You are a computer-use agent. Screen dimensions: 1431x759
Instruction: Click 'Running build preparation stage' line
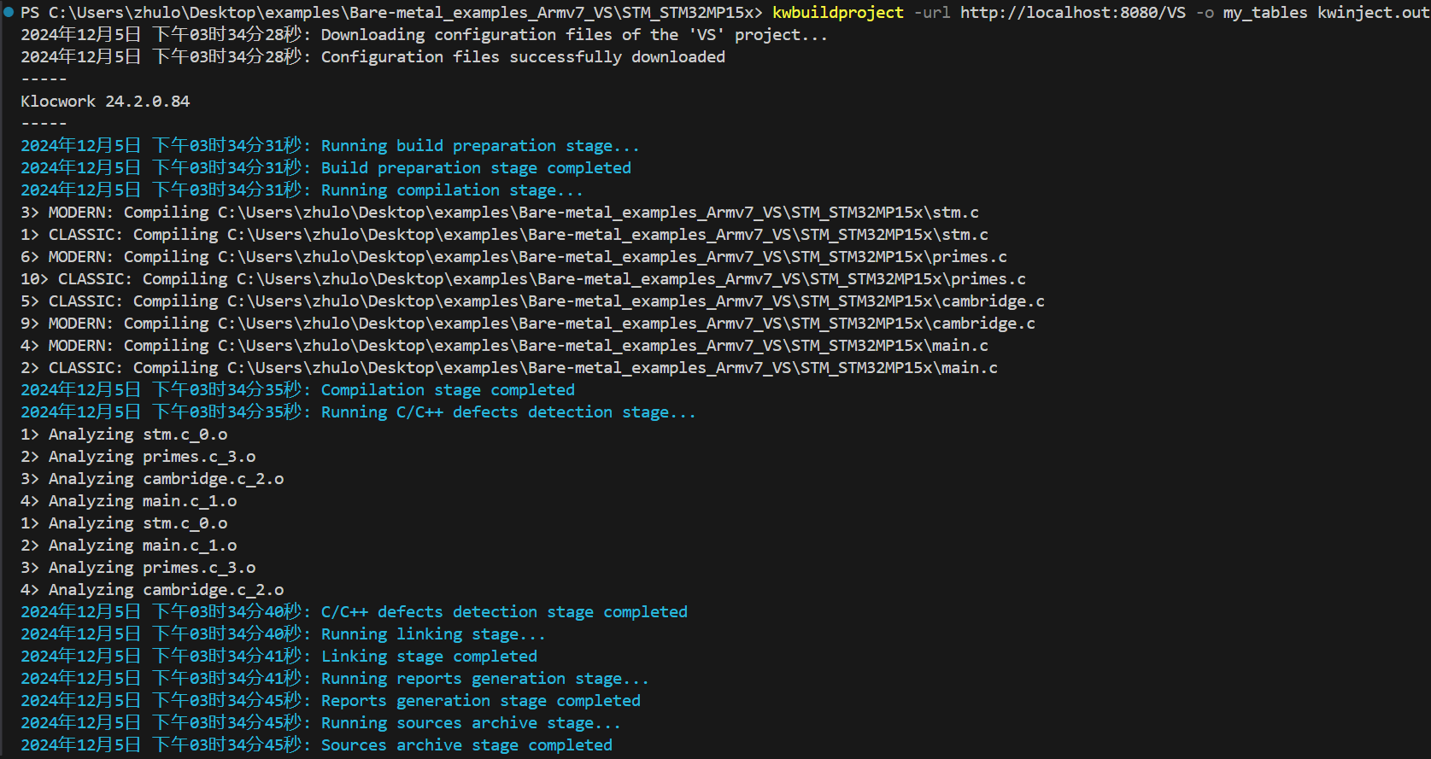[480, 146]
